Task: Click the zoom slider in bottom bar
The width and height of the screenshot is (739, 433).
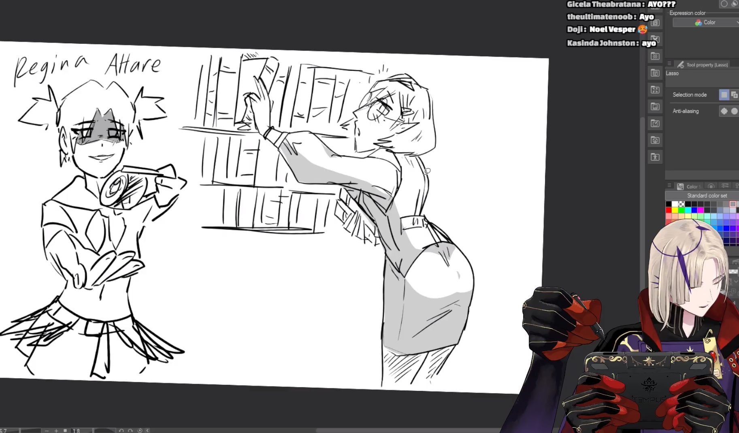Action: [x=30, y=431]
